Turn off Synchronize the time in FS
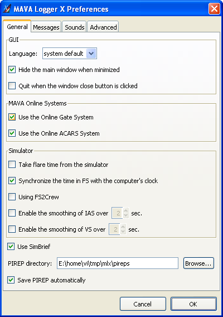The image size is (223, 317). pyautogui.click(x=12, y=181)
